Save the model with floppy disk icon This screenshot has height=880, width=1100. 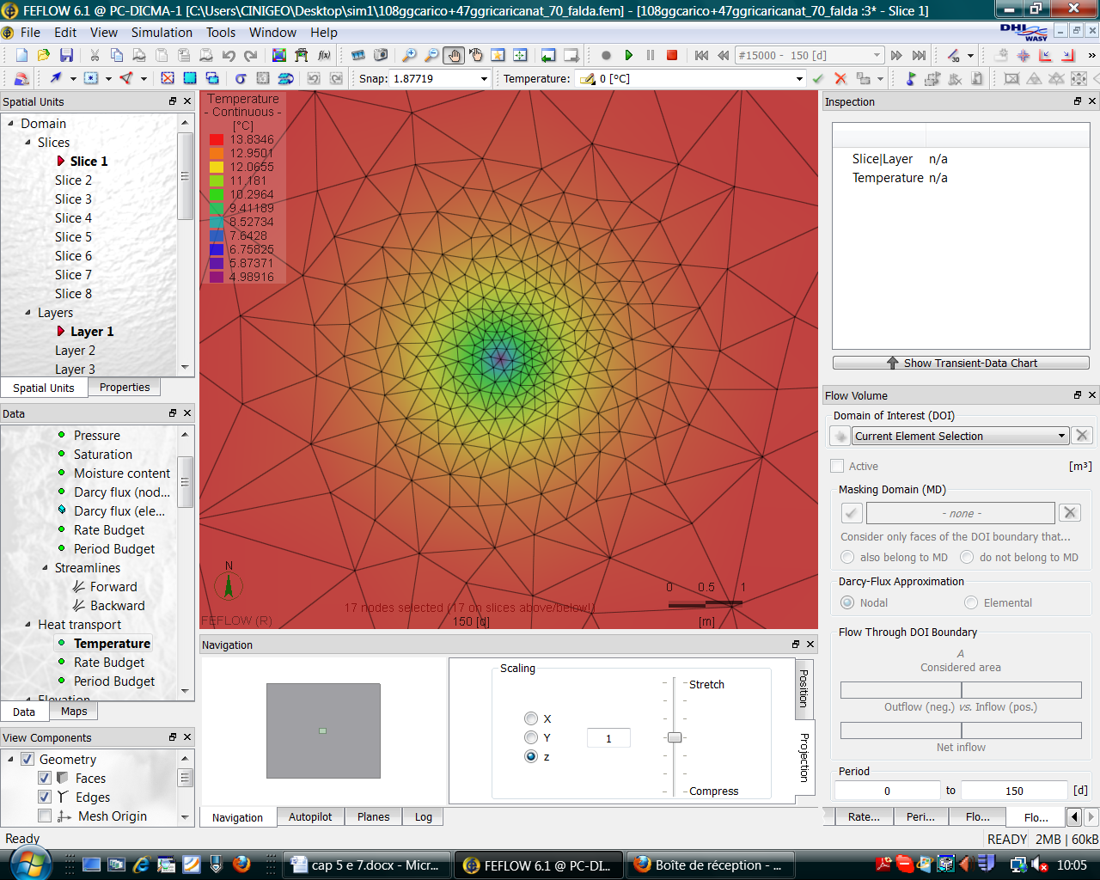click(x=66, y=55)
